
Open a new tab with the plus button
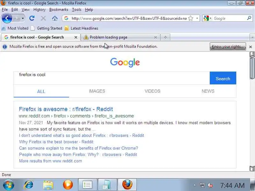[x=165, y=37]
